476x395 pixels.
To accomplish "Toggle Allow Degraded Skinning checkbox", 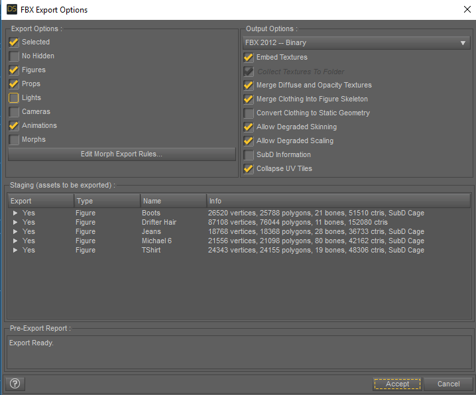I will click(x=249, y=127).
